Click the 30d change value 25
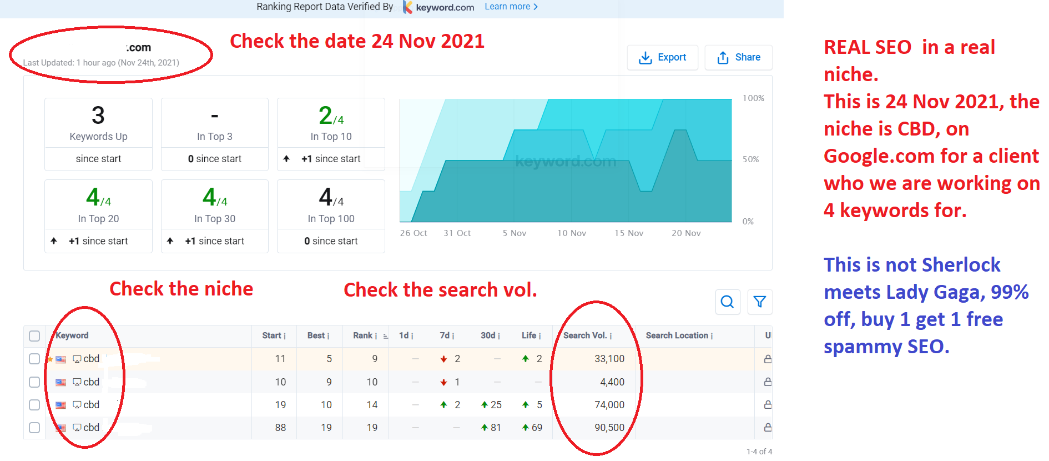Image resolution: width=1049 pixels, height=461 pixels. 496,405
